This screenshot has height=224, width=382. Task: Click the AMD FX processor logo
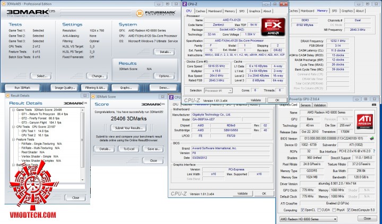click(x=273, y=27)
